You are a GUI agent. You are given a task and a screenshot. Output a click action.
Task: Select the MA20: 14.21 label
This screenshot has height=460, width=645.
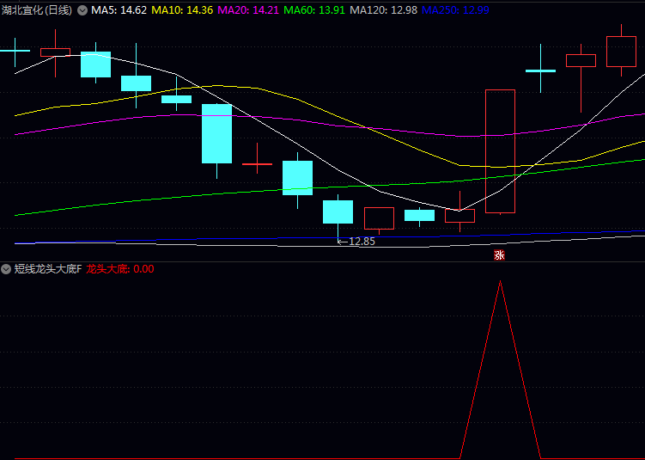(248, 10)
